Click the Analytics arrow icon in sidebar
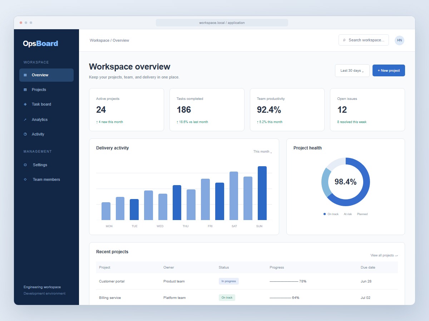This screenshot has height=321, width=429. coord(25,119)
